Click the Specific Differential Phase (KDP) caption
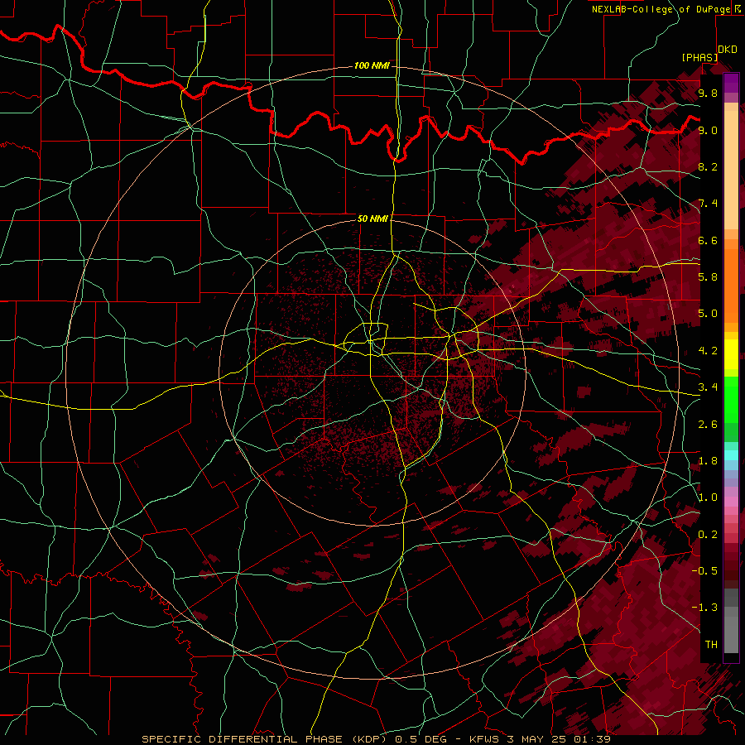The height and width of the screenshot is (745, 745). click(x=376, y=739)
